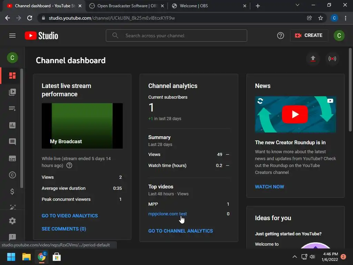Expand the tab search chevron

(x=297, y=5)
